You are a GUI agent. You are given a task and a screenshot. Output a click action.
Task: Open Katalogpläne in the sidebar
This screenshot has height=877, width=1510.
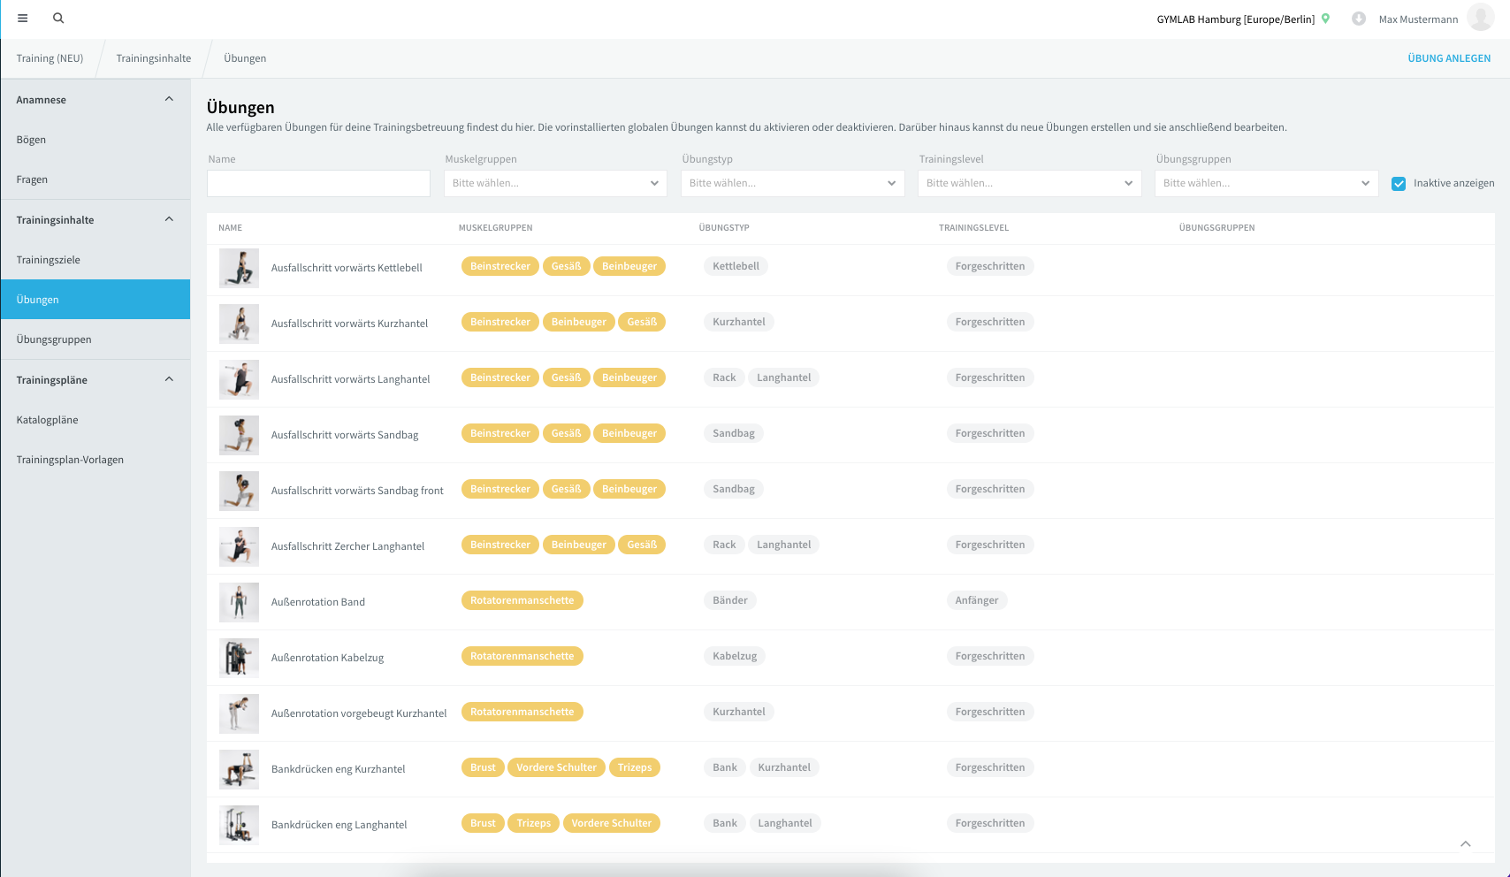(95, 420)
